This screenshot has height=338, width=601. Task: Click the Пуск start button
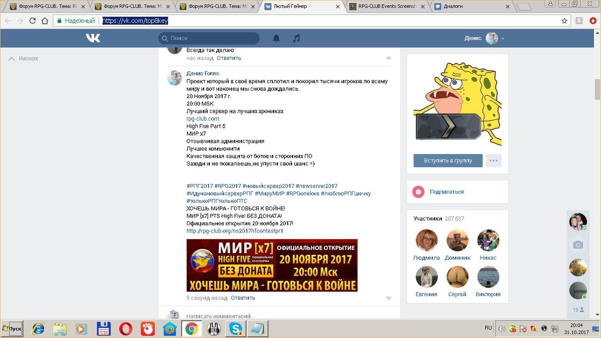(x=12, y=329)
